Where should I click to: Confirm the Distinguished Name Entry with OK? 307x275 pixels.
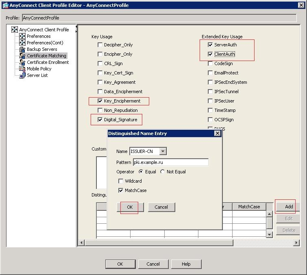pos(130,207)
